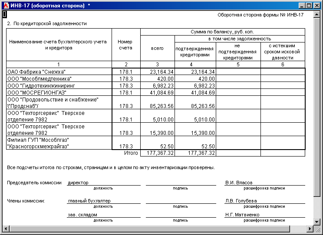
Task: Select the ОАО Фабрика "Снежка" creditor cell
Action: coord(59,72)
